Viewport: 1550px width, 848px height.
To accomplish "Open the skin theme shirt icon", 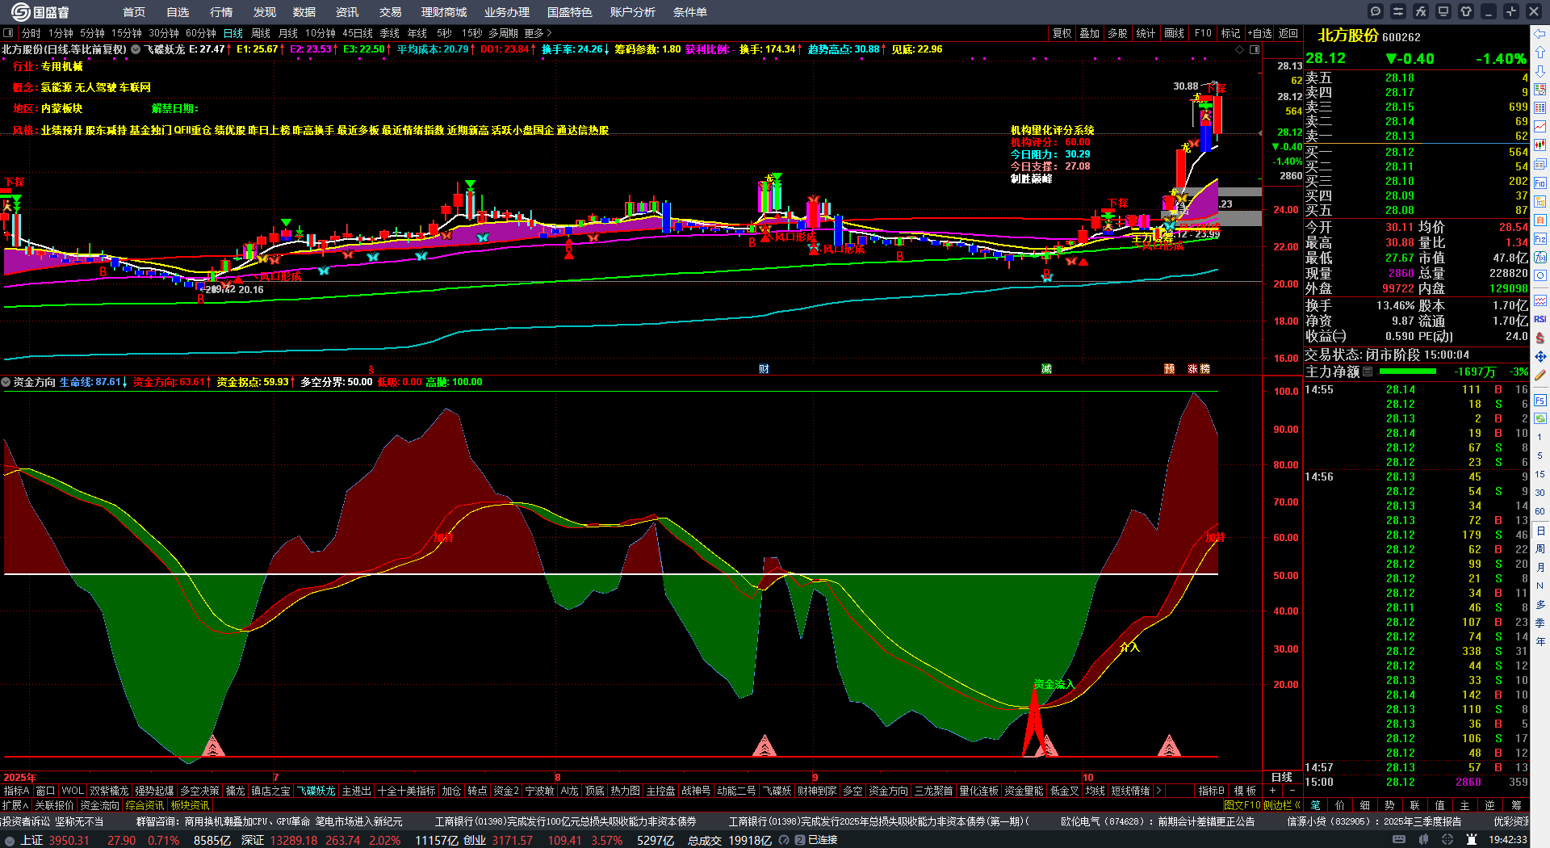I will (x=1466, y=11).
